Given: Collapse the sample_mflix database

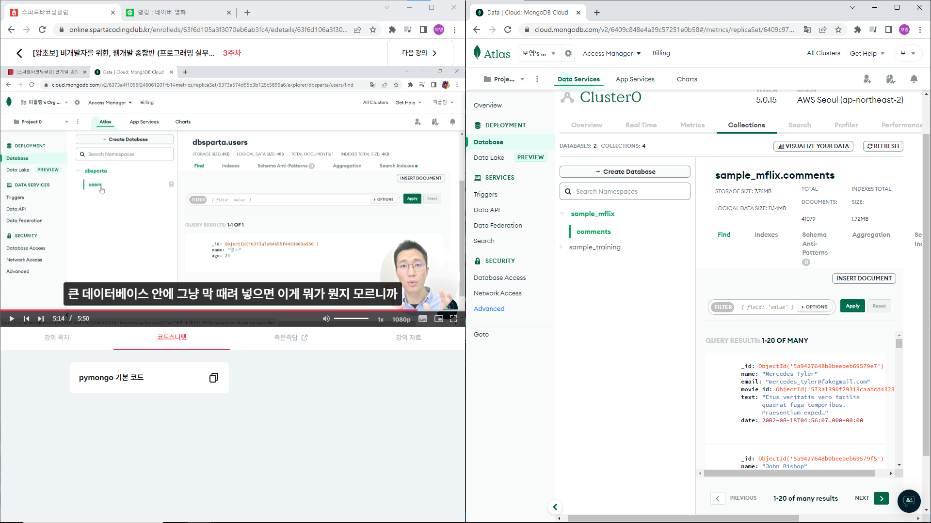Looking at the screenshot, I should point(562,214).
